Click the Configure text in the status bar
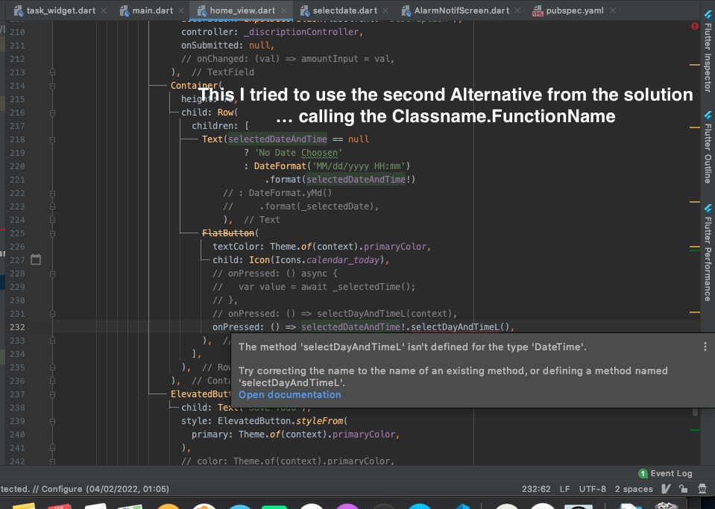Screen dimensions: 715x509 click(x=62, y=489)
